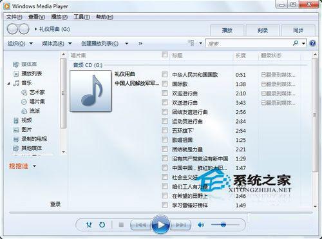322x239 pixels.
Task: Open the 播放(P) menu
Action: pos(59,17)
